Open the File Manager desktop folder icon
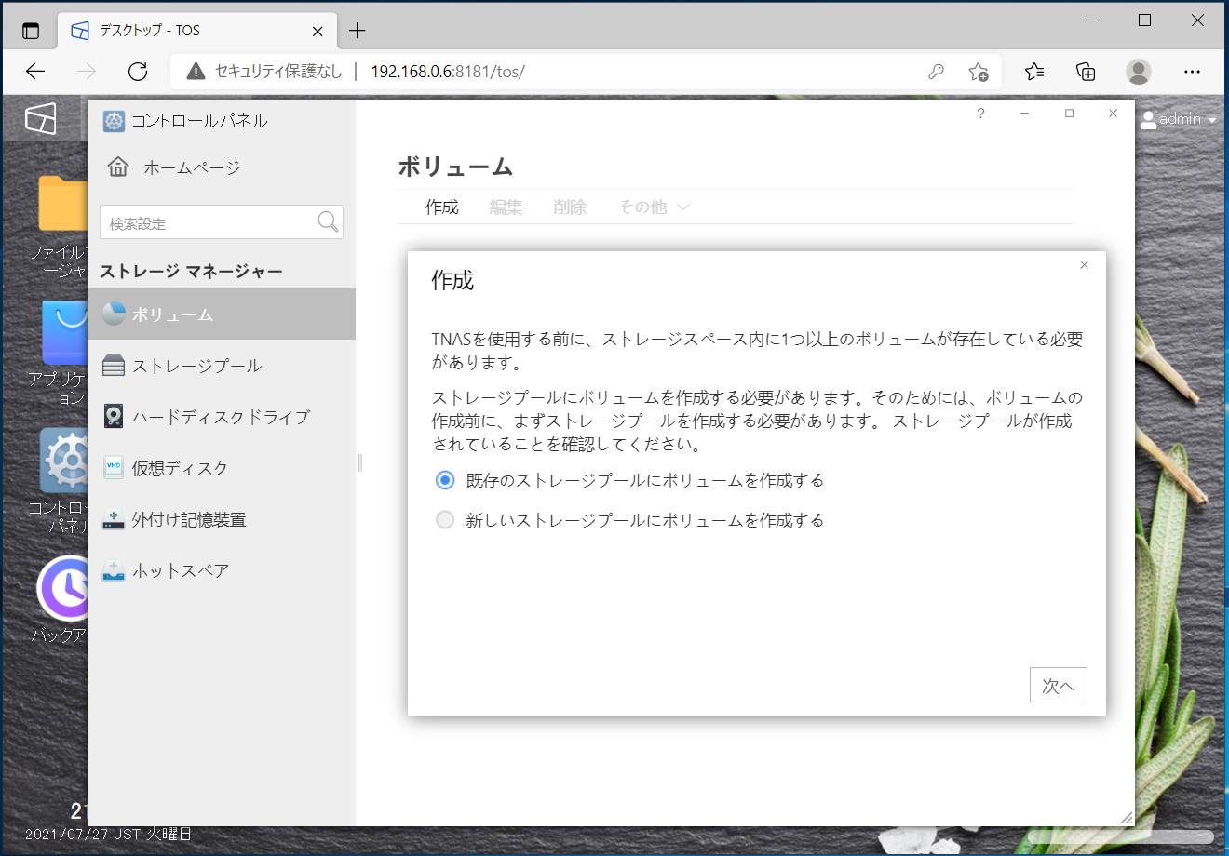The image size is (1229, 856). click(62, 204)
